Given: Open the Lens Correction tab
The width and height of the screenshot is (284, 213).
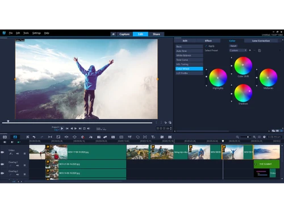Looking at the screenshot, I should click(x=261, y=41).
